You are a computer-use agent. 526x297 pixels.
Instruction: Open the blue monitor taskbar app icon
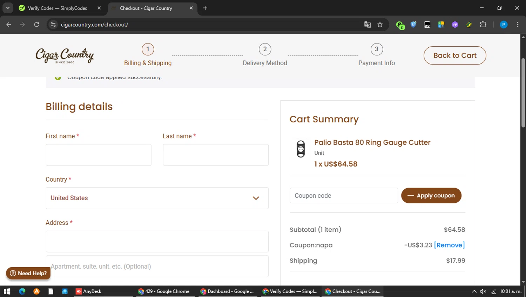65,291
